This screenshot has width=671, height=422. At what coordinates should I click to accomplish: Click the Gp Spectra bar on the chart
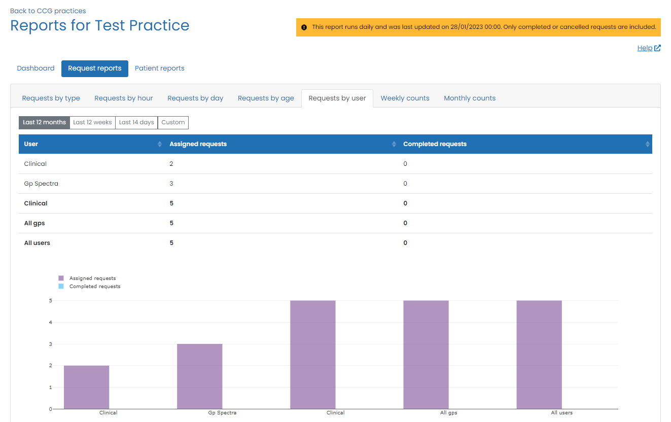click(199, 375)
